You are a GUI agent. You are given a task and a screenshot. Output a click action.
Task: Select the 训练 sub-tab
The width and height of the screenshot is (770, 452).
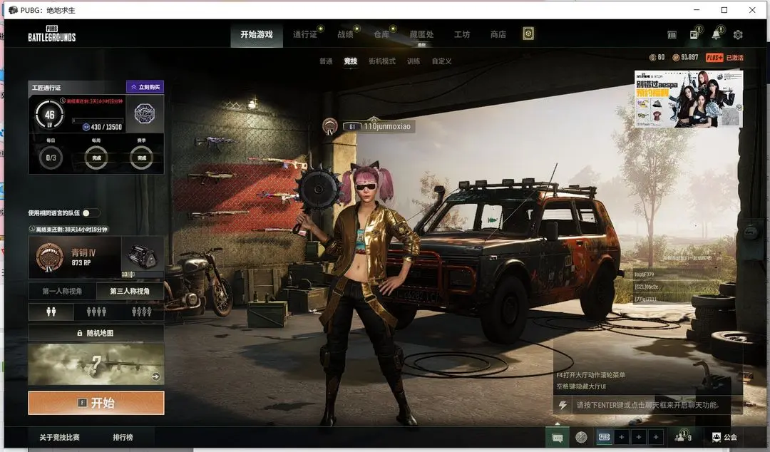(414, 61)
